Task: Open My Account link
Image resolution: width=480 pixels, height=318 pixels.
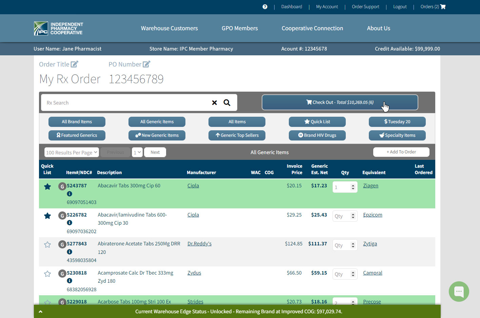Action: pos(327,7)
